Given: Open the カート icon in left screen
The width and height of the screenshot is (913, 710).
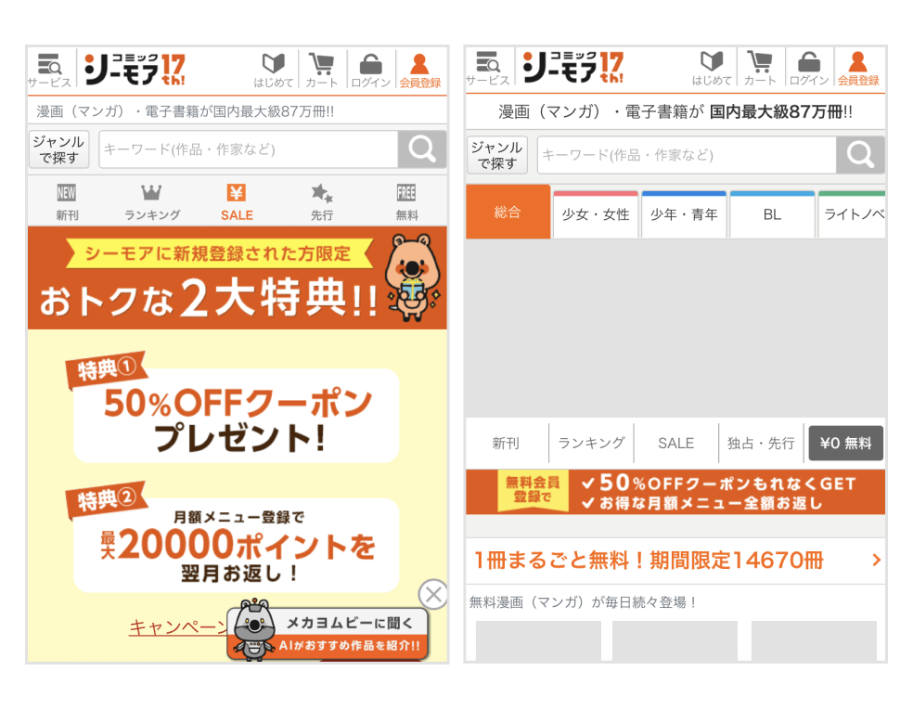Looking at the screenshot, I should click(x=322, y=71).
